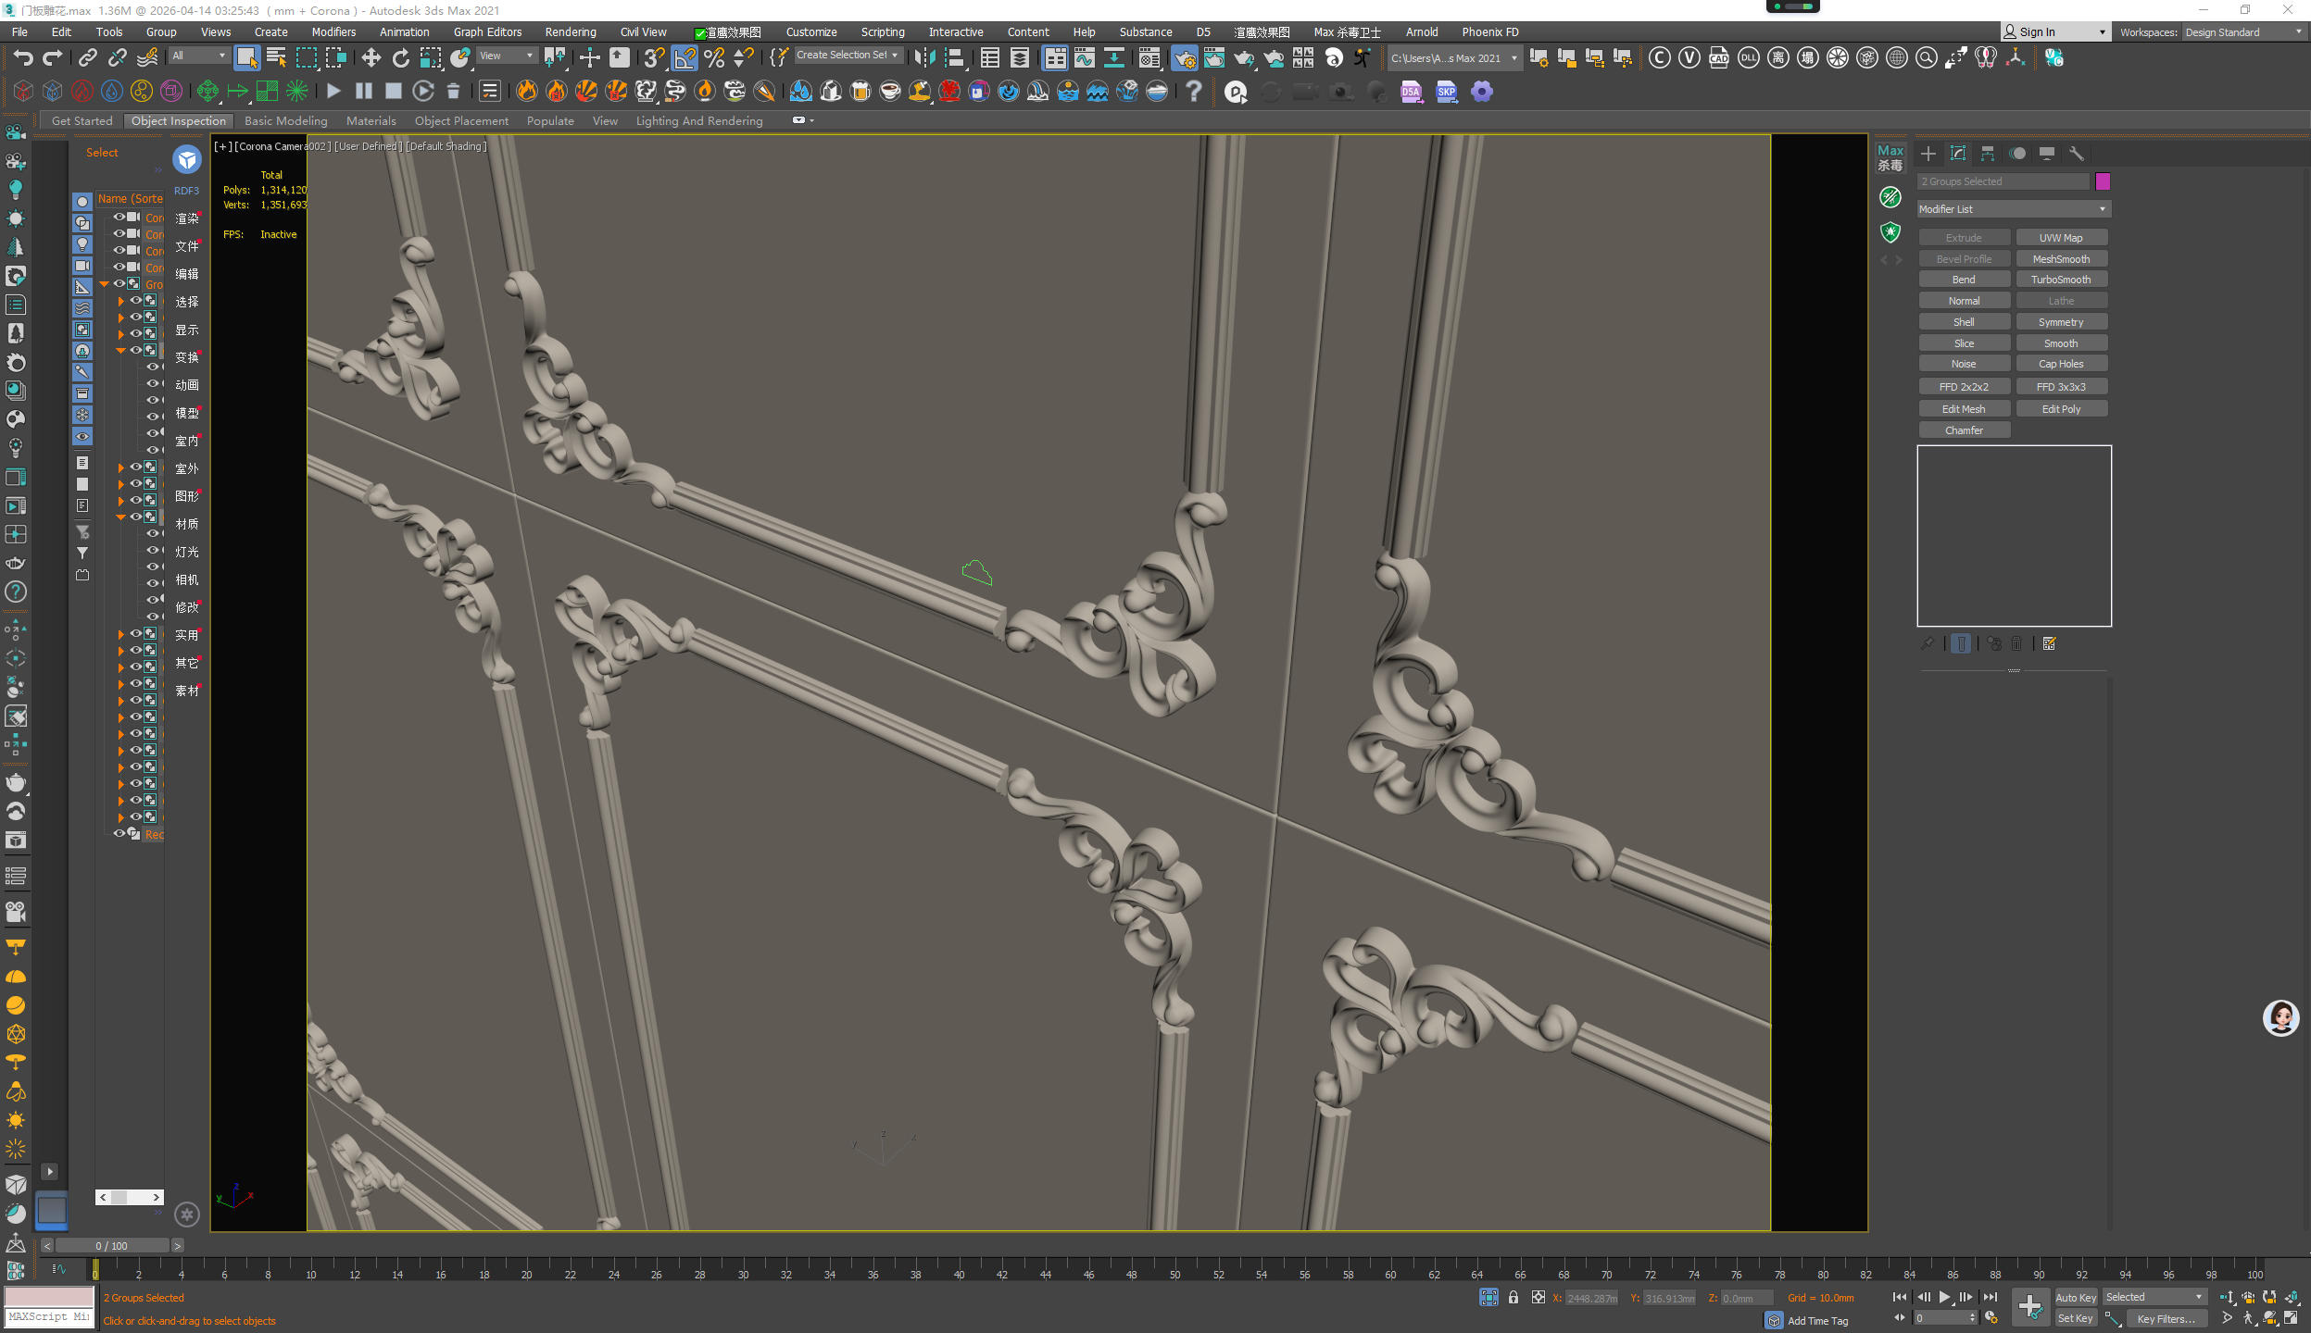Open the Hierarchy panel tab icon
This screenshot has height=1333, width=2311.
coord(1987,154)
